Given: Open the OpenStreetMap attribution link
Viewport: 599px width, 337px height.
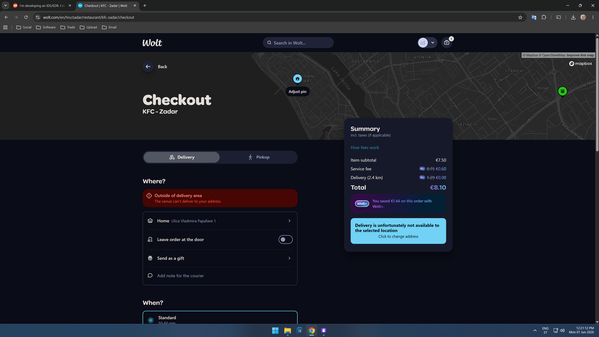Looking at the screenshot, I should click(x=553, y=55).
